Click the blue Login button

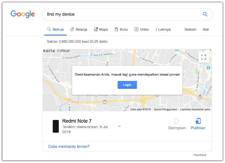(127, 85)
